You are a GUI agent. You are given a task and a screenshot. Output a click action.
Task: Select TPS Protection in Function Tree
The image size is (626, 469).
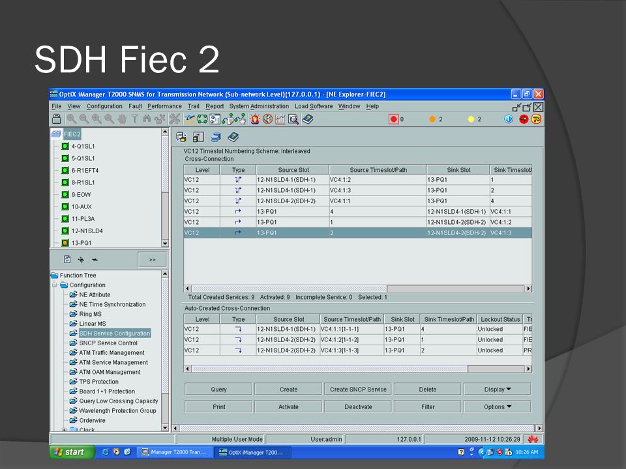98,382
